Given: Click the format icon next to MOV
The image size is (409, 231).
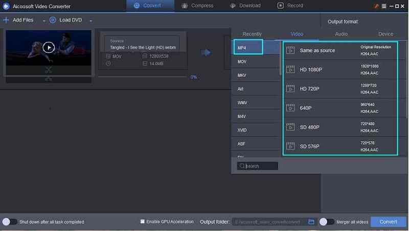Looking at the screenshot, I should (108, 56).
